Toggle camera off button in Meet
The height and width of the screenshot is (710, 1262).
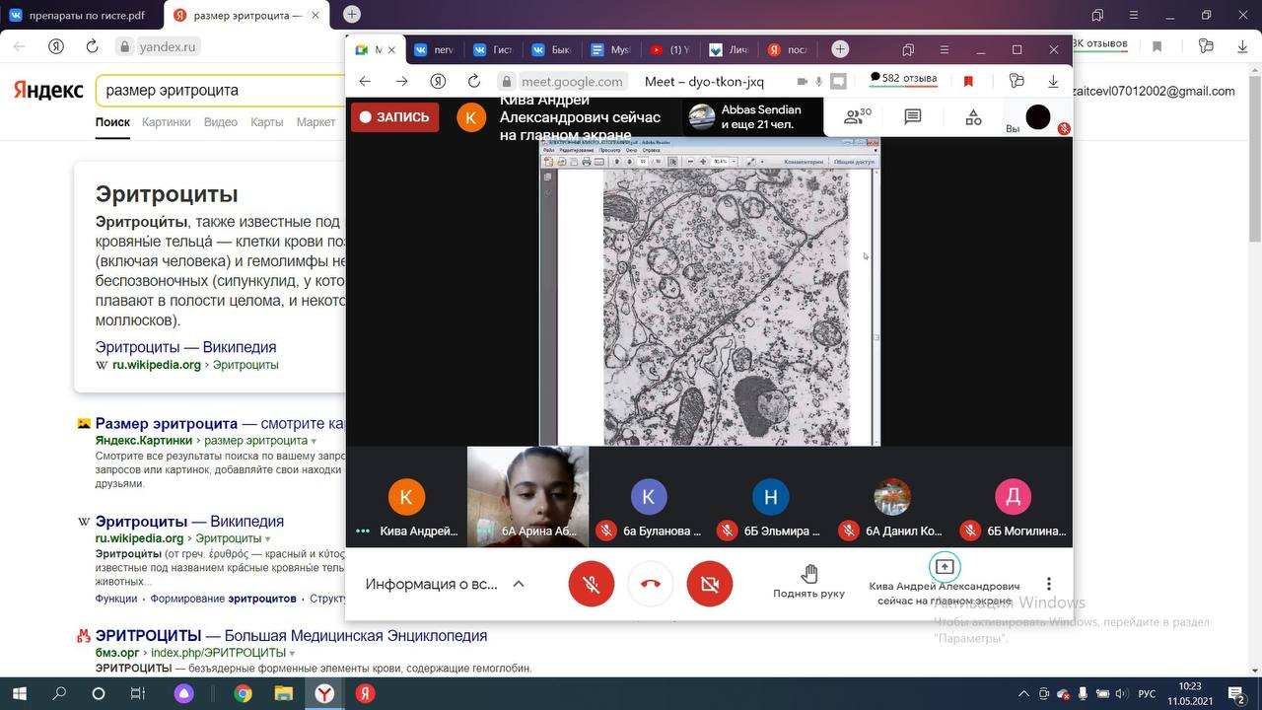(x=710, y=584)
